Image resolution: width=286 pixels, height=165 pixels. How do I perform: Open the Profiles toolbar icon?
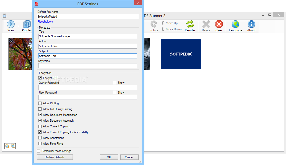[27, 24]
